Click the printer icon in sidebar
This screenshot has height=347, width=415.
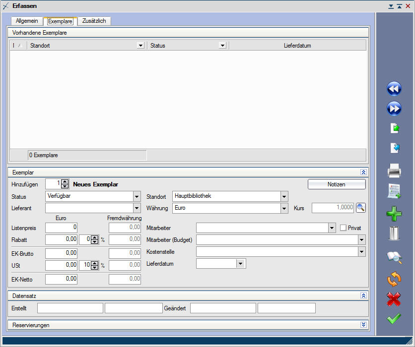pyautogui.click(x=394, y=172)
